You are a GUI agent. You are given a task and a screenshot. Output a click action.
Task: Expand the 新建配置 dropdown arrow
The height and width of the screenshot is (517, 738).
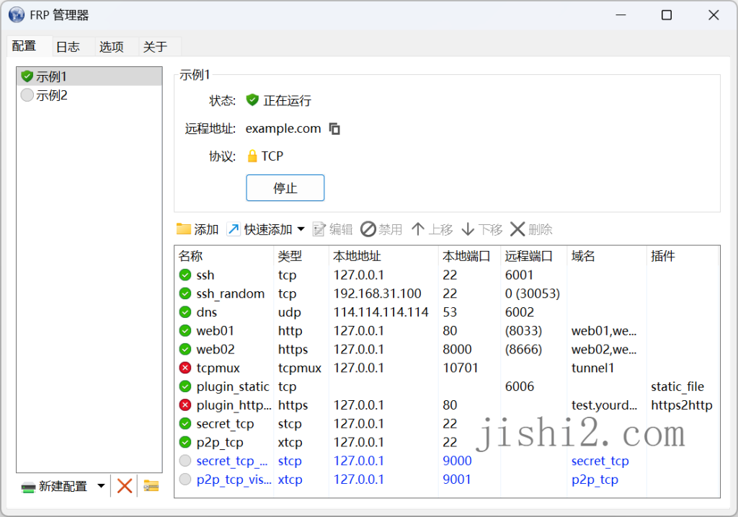coord(101,486)
